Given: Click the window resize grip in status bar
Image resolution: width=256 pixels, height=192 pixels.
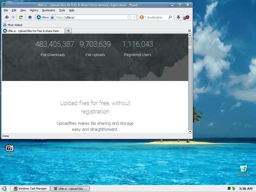Looking at the screenshot, I should click(x=190, y=136).
